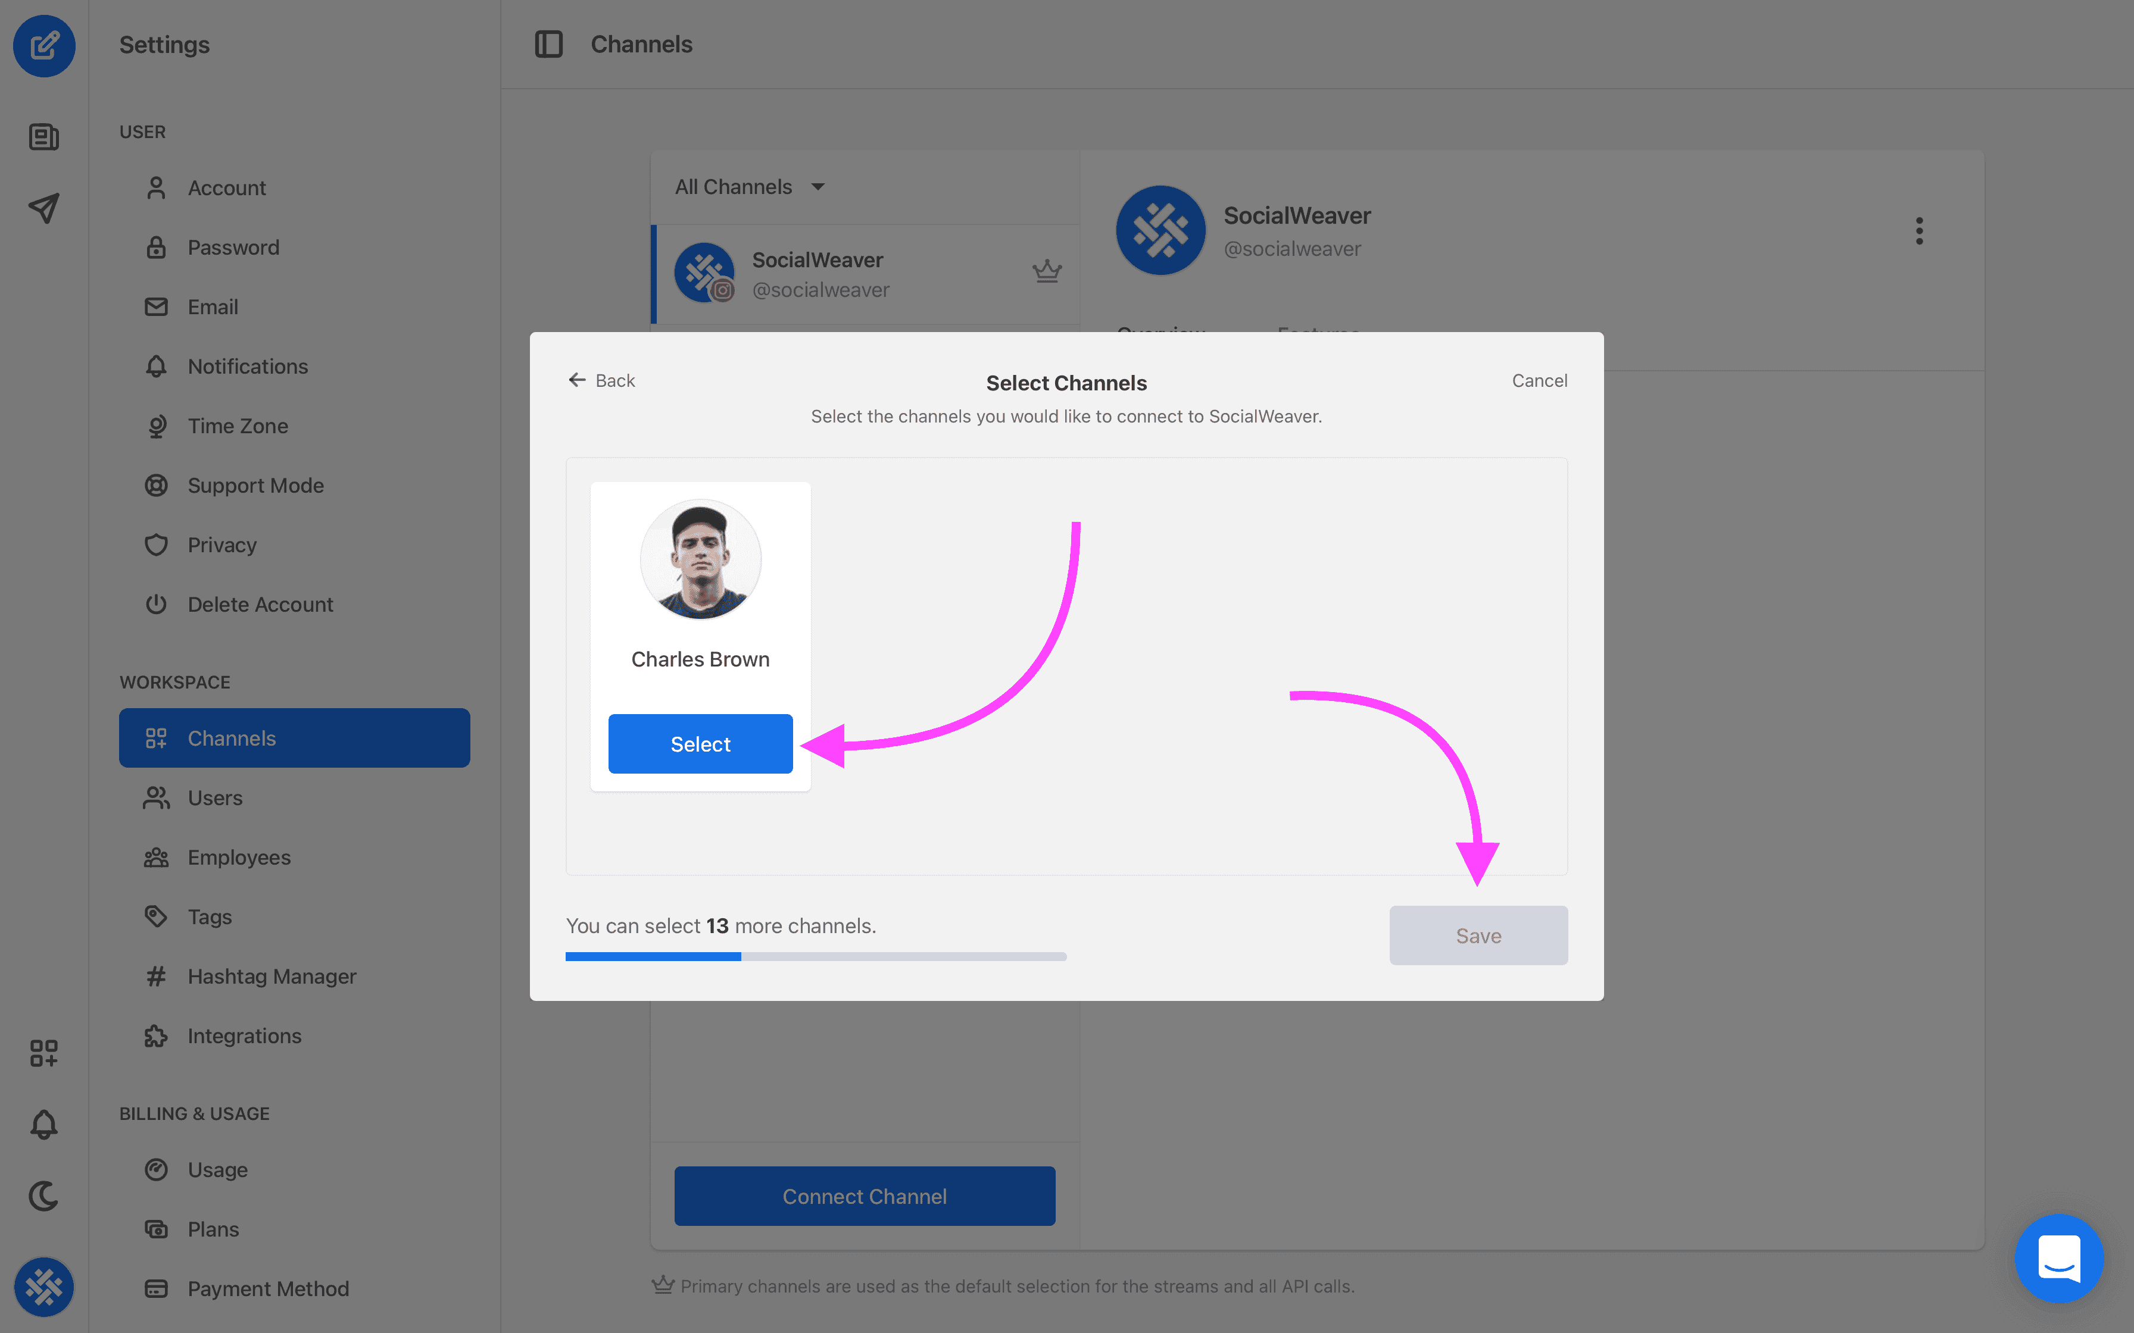The image size is (2134, 1333).
Task: Click the Email envelope icon
Action: [x=156, y=307]
